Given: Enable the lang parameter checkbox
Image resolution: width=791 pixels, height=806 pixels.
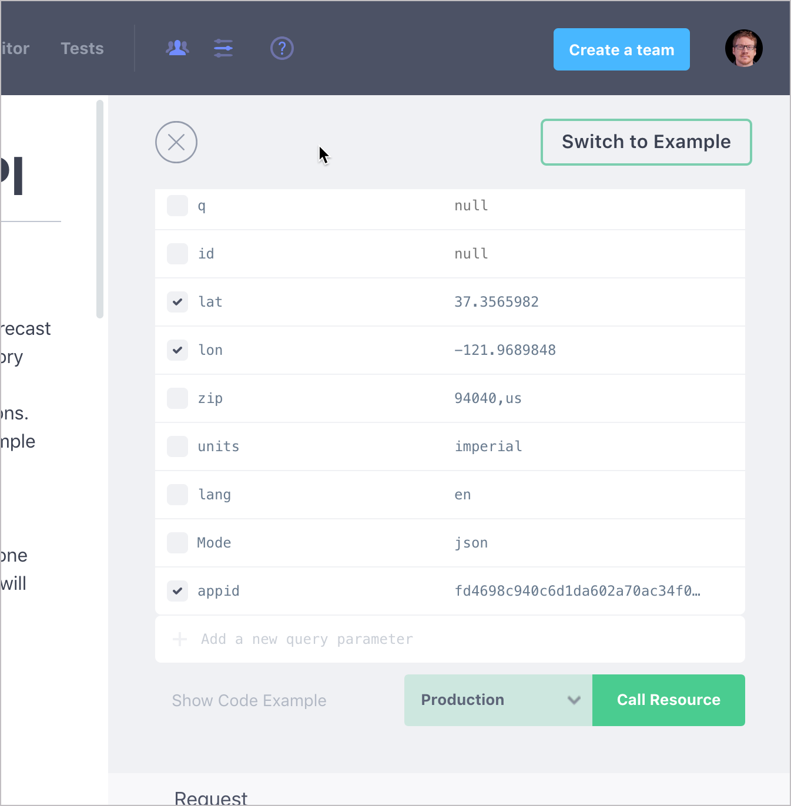Looking at the screenshot, I should [x=177, y=495].
